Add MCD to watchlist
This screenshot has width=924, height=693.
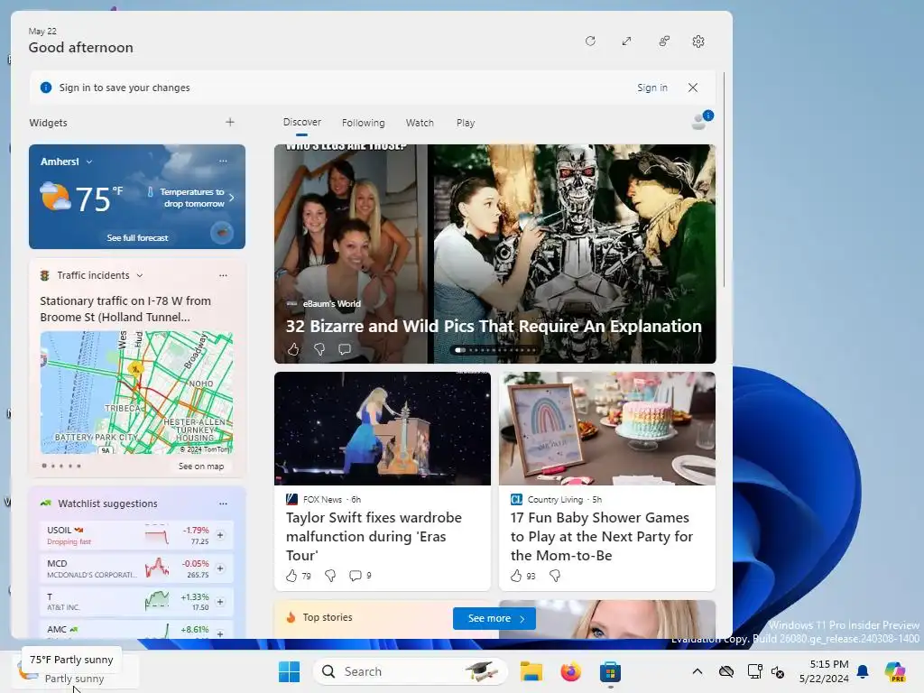click(x=220, y=568)
